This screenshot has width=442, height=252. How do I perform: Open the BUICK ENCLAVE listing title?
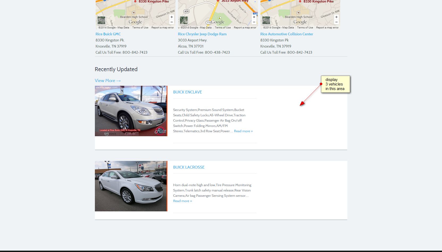pyautogui.click(x=188, y=92)
